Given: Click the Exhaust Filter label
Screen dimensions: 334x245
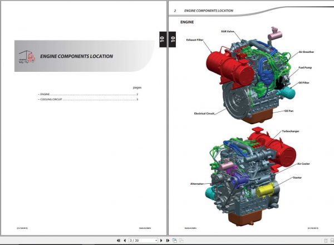Looking at the screenshot, I should 195,40.
